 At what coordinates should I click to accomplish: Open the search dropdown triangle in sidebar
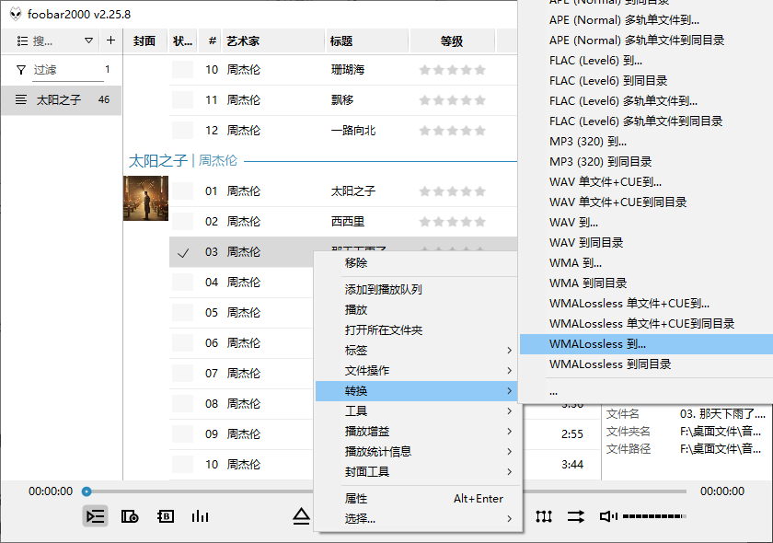coord(88,40)
